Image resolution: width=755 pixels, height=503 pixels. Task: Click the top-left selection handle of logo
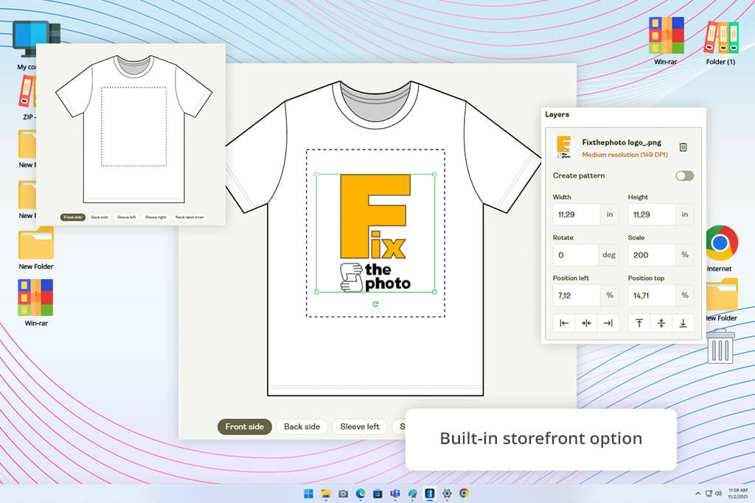click(316, 175)
